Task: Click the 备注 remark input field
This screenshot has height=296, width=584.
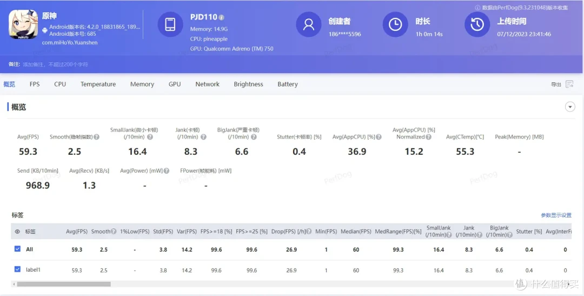Action: 55,64
